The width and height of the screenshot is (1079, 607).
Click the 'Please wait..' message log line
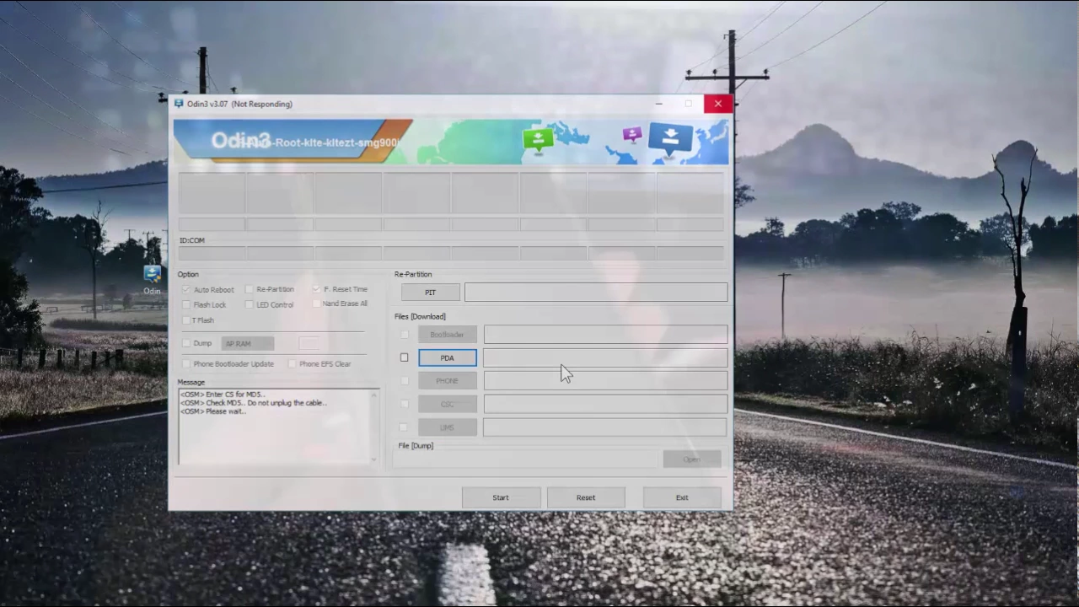click(212, 411)
